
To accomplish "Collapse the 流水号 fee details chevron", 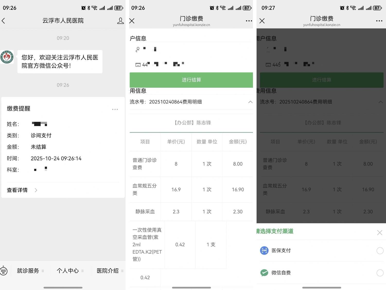I will (250, 102).
